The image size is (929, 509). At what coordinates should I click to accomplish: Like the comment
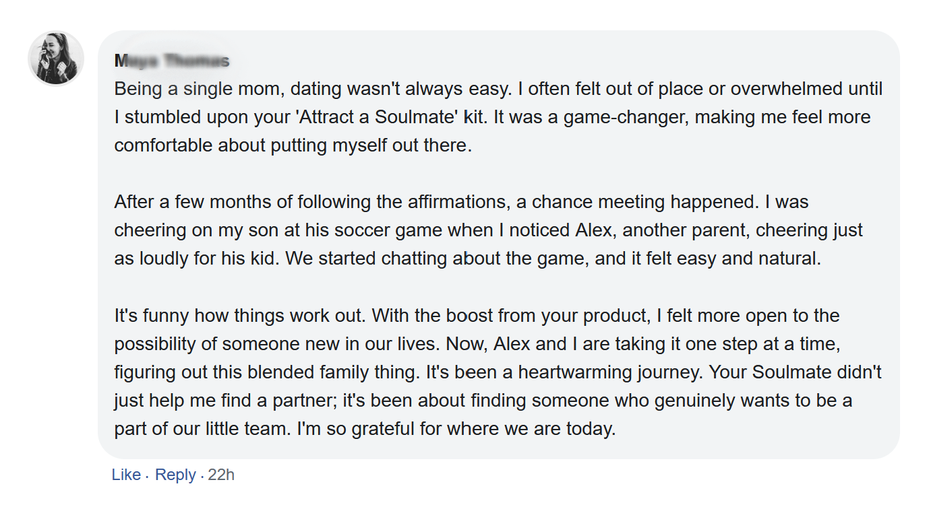126,475
